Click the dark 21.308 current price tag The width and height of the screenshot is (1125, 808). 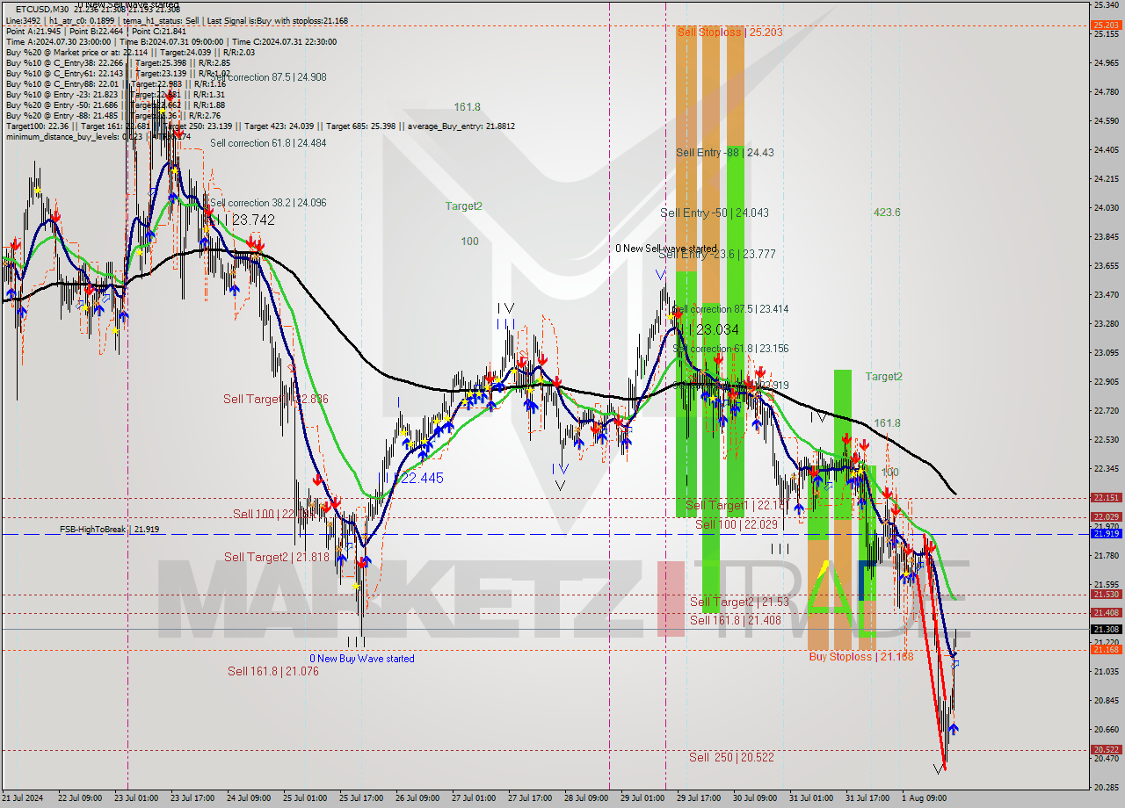[1106, 629]
